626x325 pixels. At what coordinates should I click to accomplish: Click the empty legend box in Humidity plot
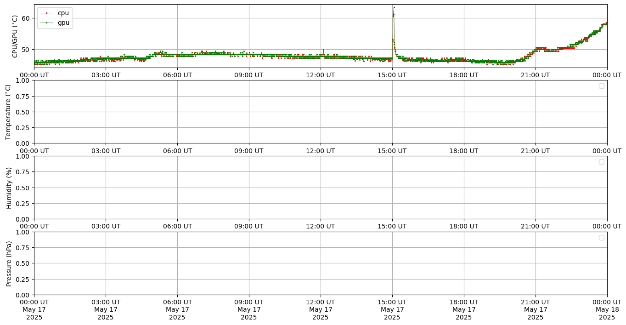602,162
